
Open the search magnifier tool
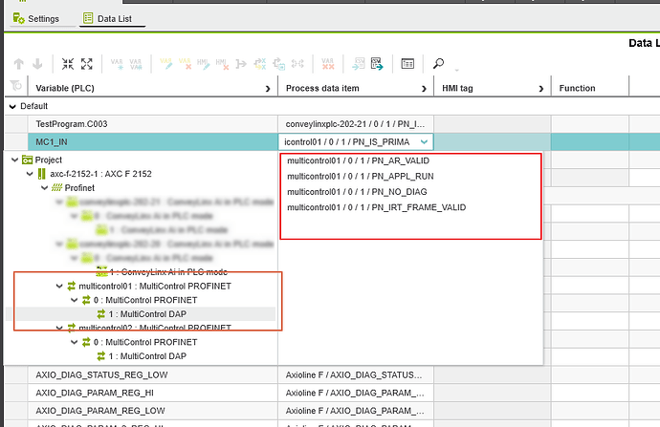pyautogui.click(x=439, y=64)
